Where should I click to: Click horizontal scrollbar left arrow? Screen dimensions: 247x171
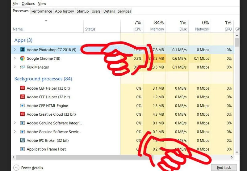(x=14, y=157)
